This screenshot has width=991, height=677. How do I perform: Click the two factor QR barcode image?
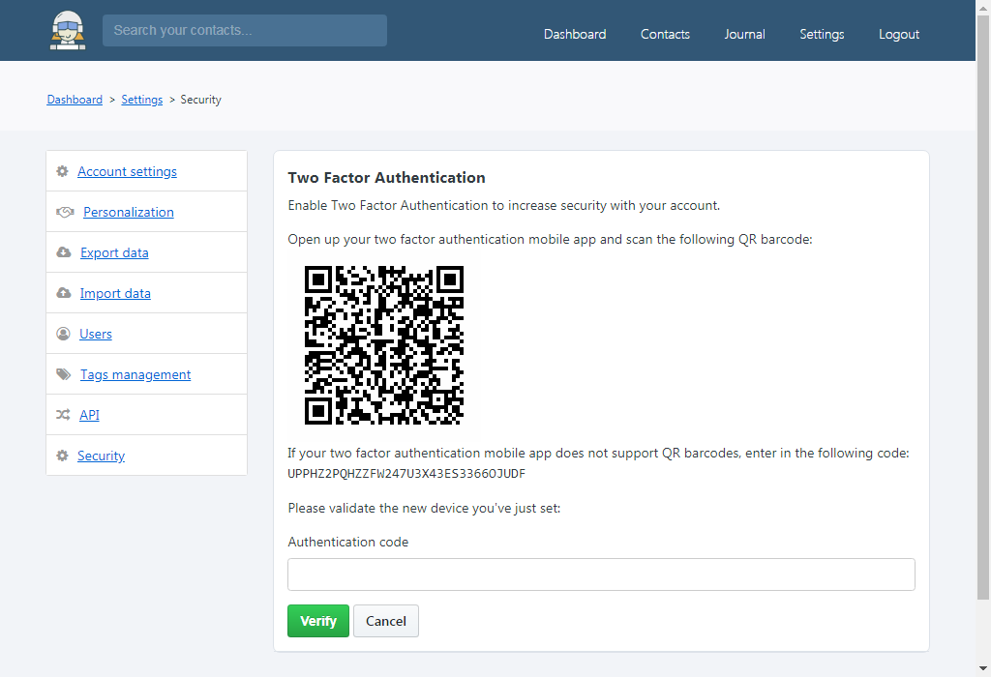383,345
